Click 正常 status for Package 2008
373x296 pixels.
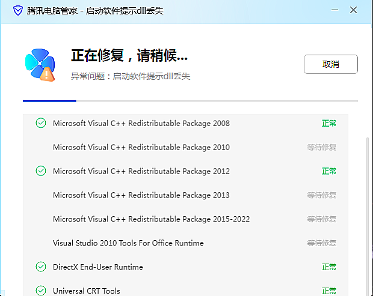coord(329,123)
